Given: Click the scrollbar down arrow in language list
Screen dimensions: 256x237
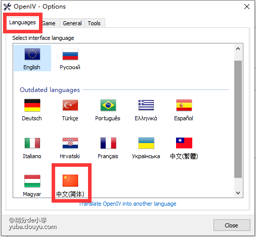Looking at the screenshot, I should coord(238,193).
